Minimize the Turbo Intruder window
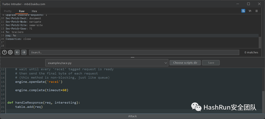The width and height of the screenshot is (265, 119). tap(238, 4)
